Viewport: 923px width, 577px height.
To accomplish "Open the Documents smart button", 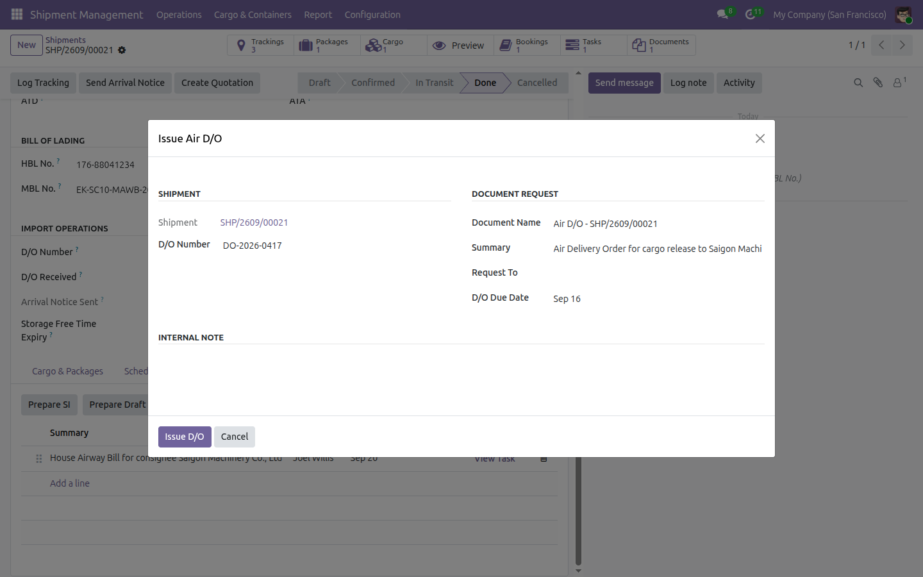I will [661, 46].
